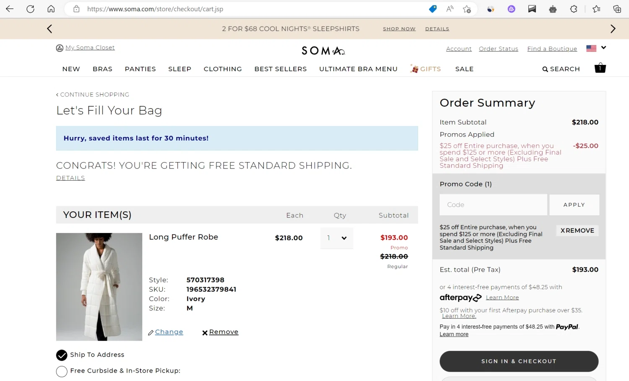Add page to favorites star icon
The width and height of the screenshot is (629, 381).
click(467, 9)
